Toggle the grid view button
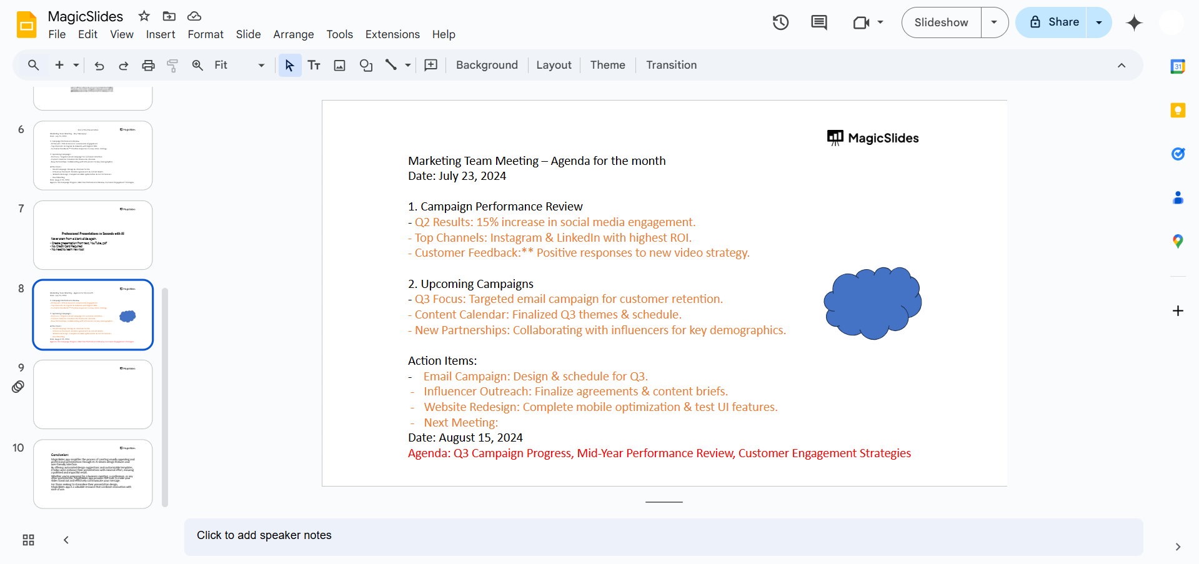The image size is (1199, 564). [x=28, y=540]
